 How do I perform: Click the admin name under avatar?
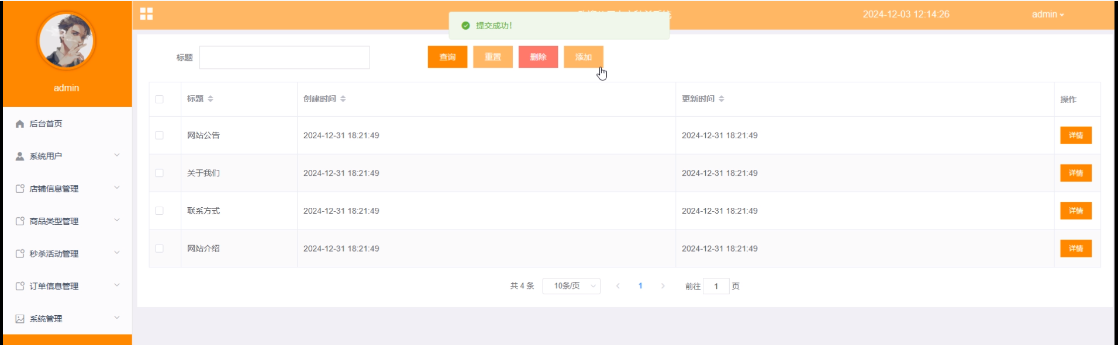click(x=66, y=88)
